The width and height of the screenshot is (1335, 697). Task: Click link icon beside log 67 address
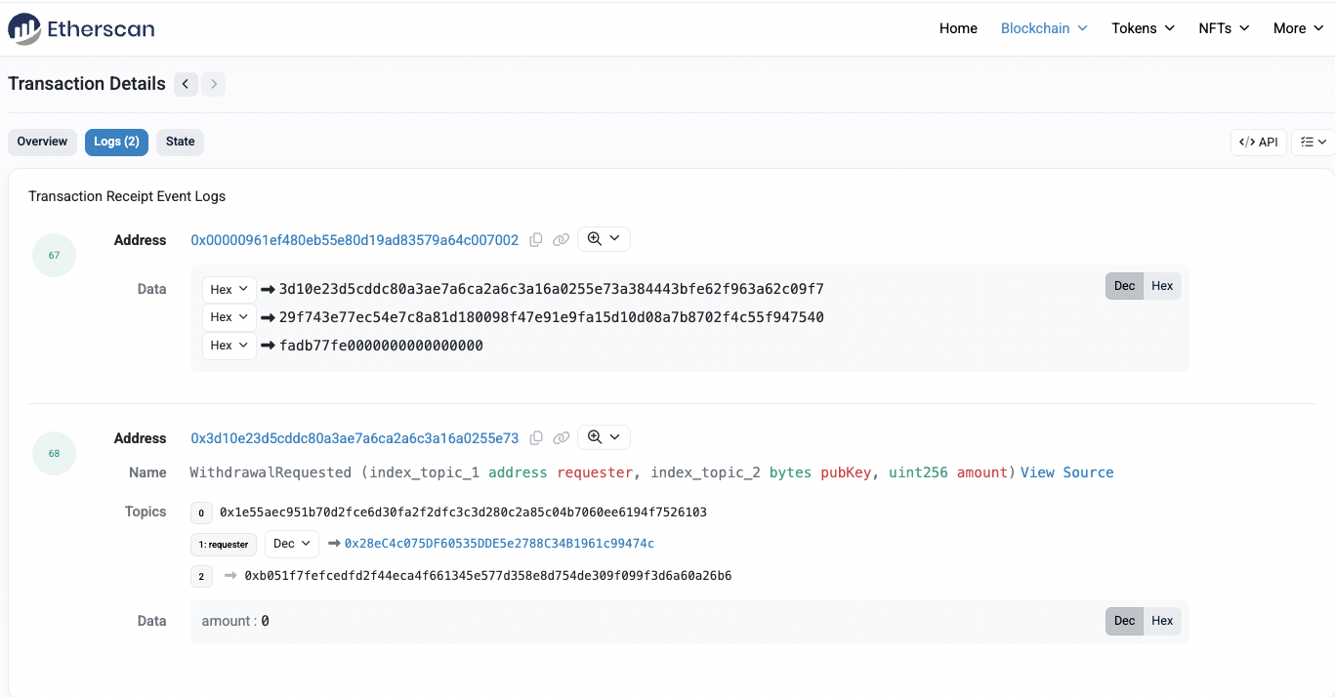coord(561,240)
